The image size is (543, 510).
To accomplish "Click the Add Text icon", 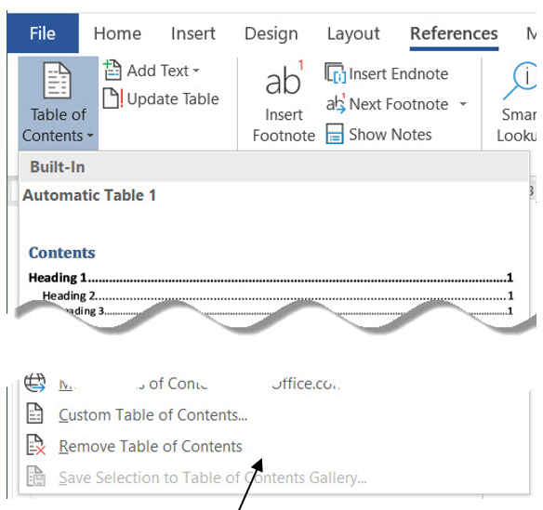I will [113, 70].
